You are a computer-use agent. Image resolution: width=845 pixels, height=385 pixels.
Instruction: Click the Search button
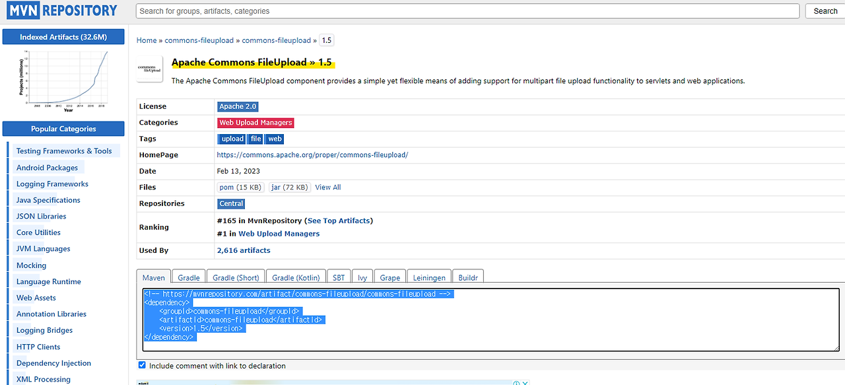[x=825, y=11]
